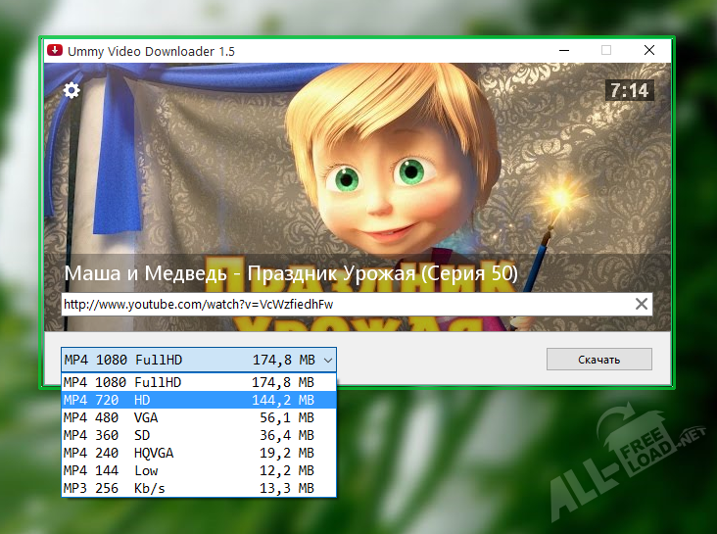Open settings via the gear icon

(72, 90)
